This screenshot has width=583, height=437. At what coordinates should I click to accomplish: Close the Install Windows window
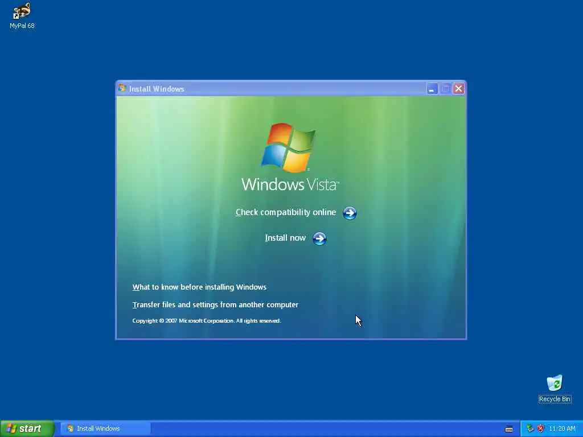coord(458,89)
